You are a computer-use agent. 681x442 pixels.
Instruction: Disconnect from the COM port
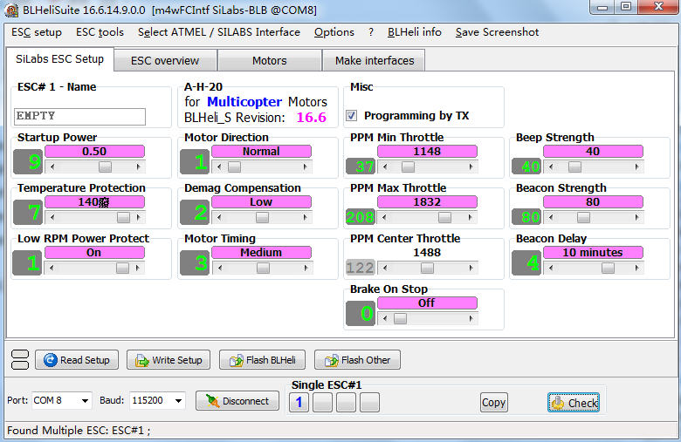point(237,401)
